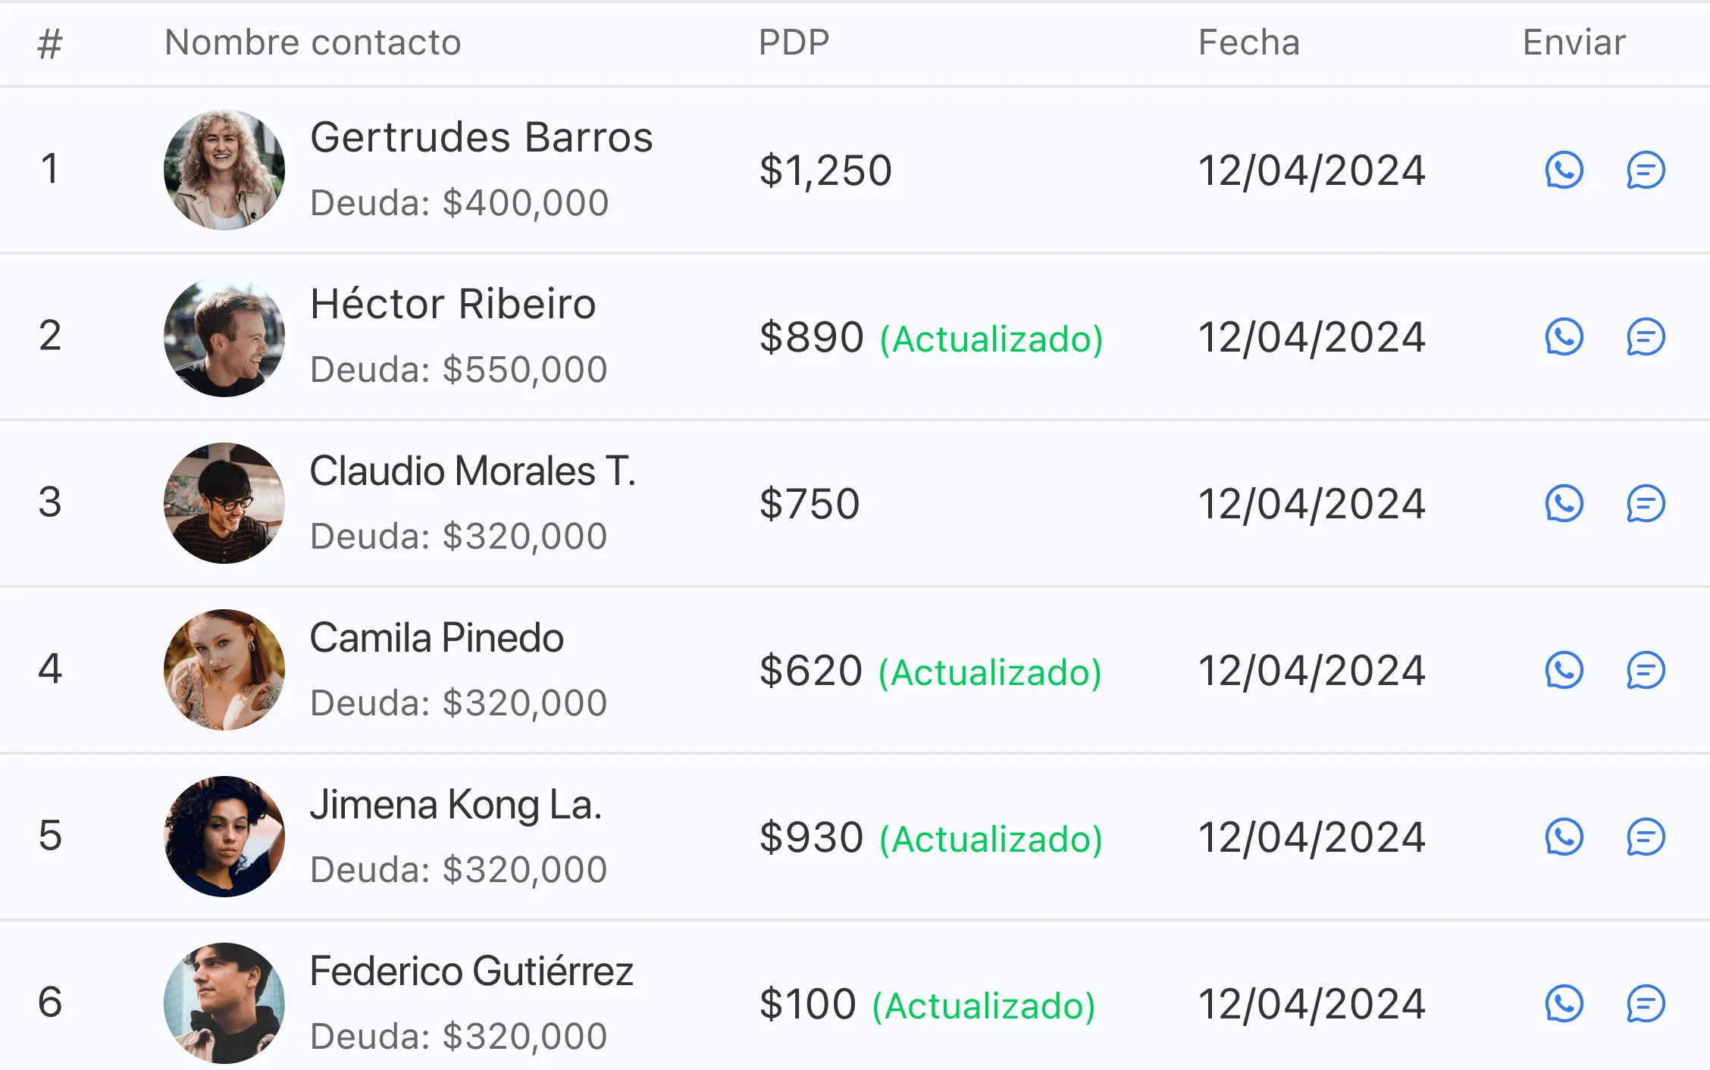Send chat message to Gertrudes Barros
Viewport: 1710px width, 1070px height.
(x=1646, y=170)
